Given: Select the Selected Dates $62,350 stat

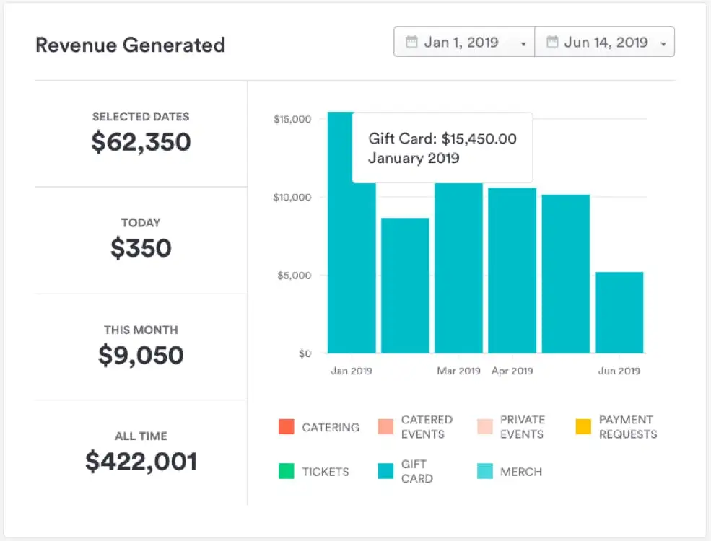Looking at the screenshot, I should (141, 133).
